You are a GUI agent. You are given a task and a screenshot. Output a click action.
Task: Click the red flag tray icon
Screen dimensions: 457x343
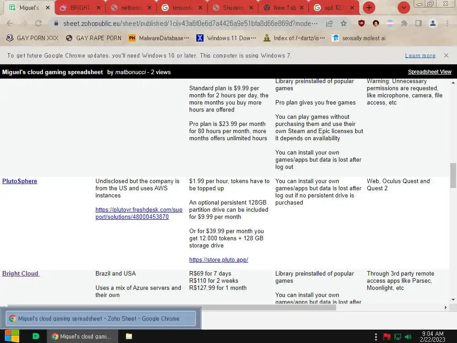click(387, 337)
